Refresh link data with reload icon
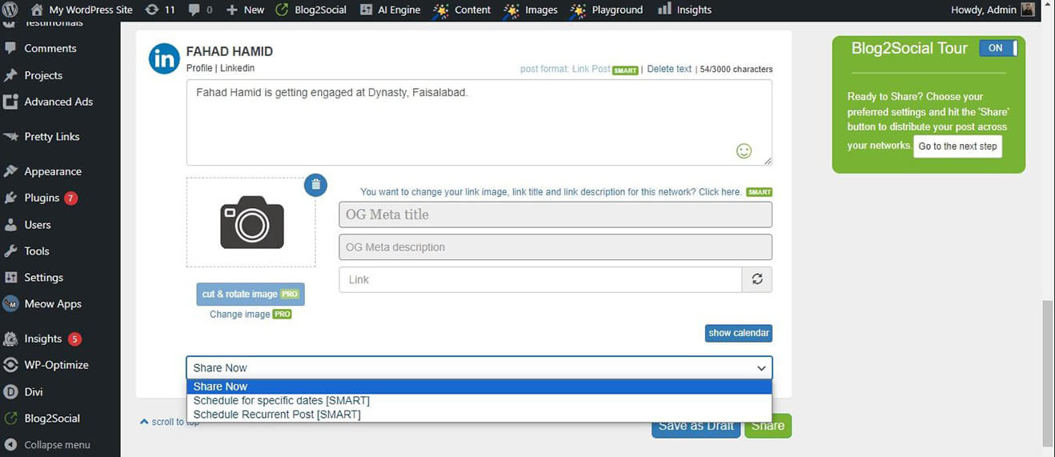Image resolution: width=1055 pixels, height=457 pixels. pos(757,279)
